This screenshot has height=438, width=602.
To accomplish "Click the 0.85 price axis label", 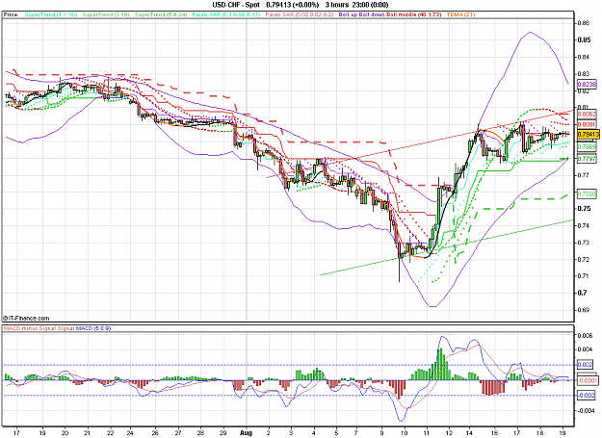I will (584, 39).
